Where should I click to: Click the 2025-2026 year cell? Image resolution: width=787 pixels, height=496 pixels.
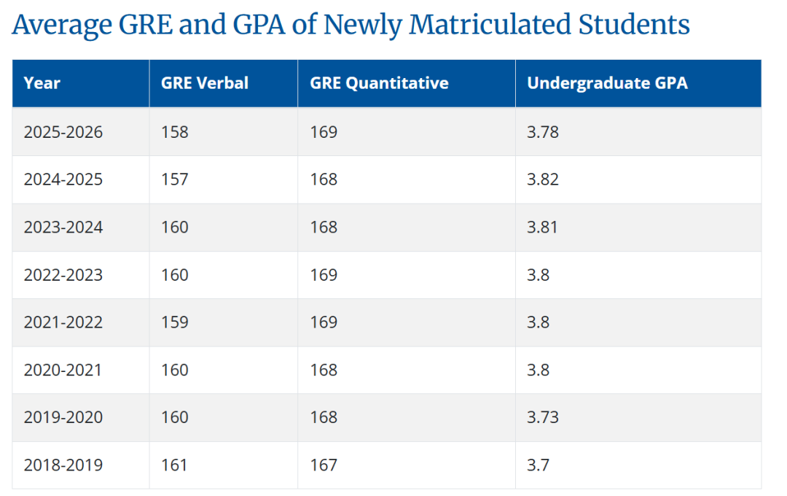[x=63, y=132]
